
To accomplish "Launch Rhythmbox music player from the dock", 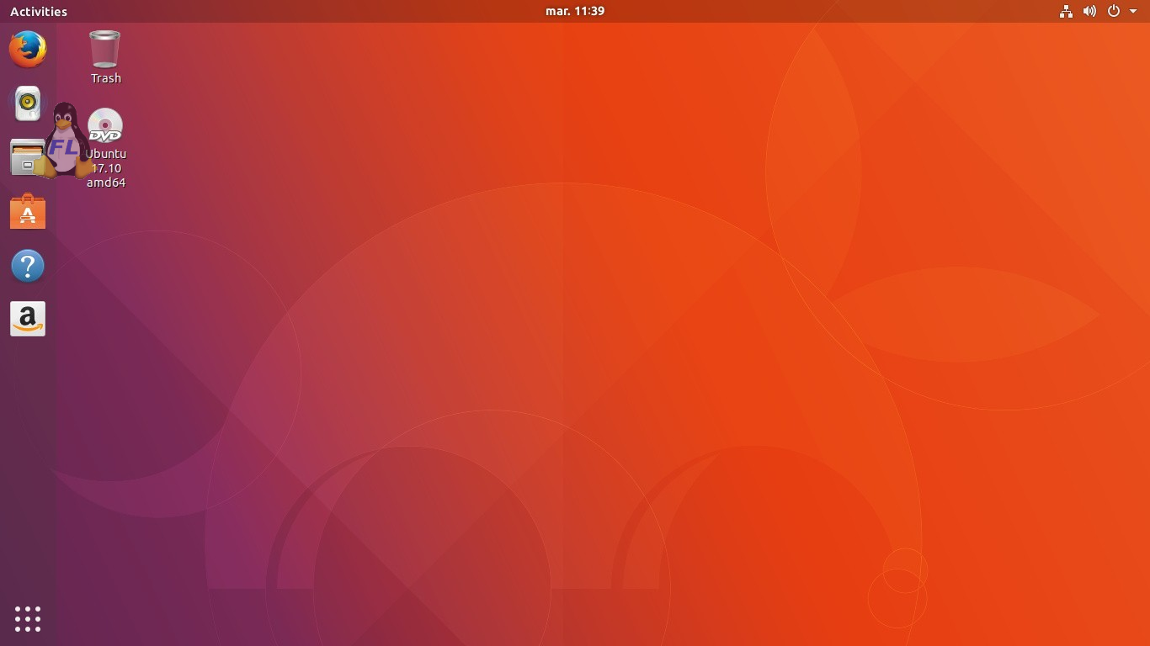I will (x=27, y=103).
